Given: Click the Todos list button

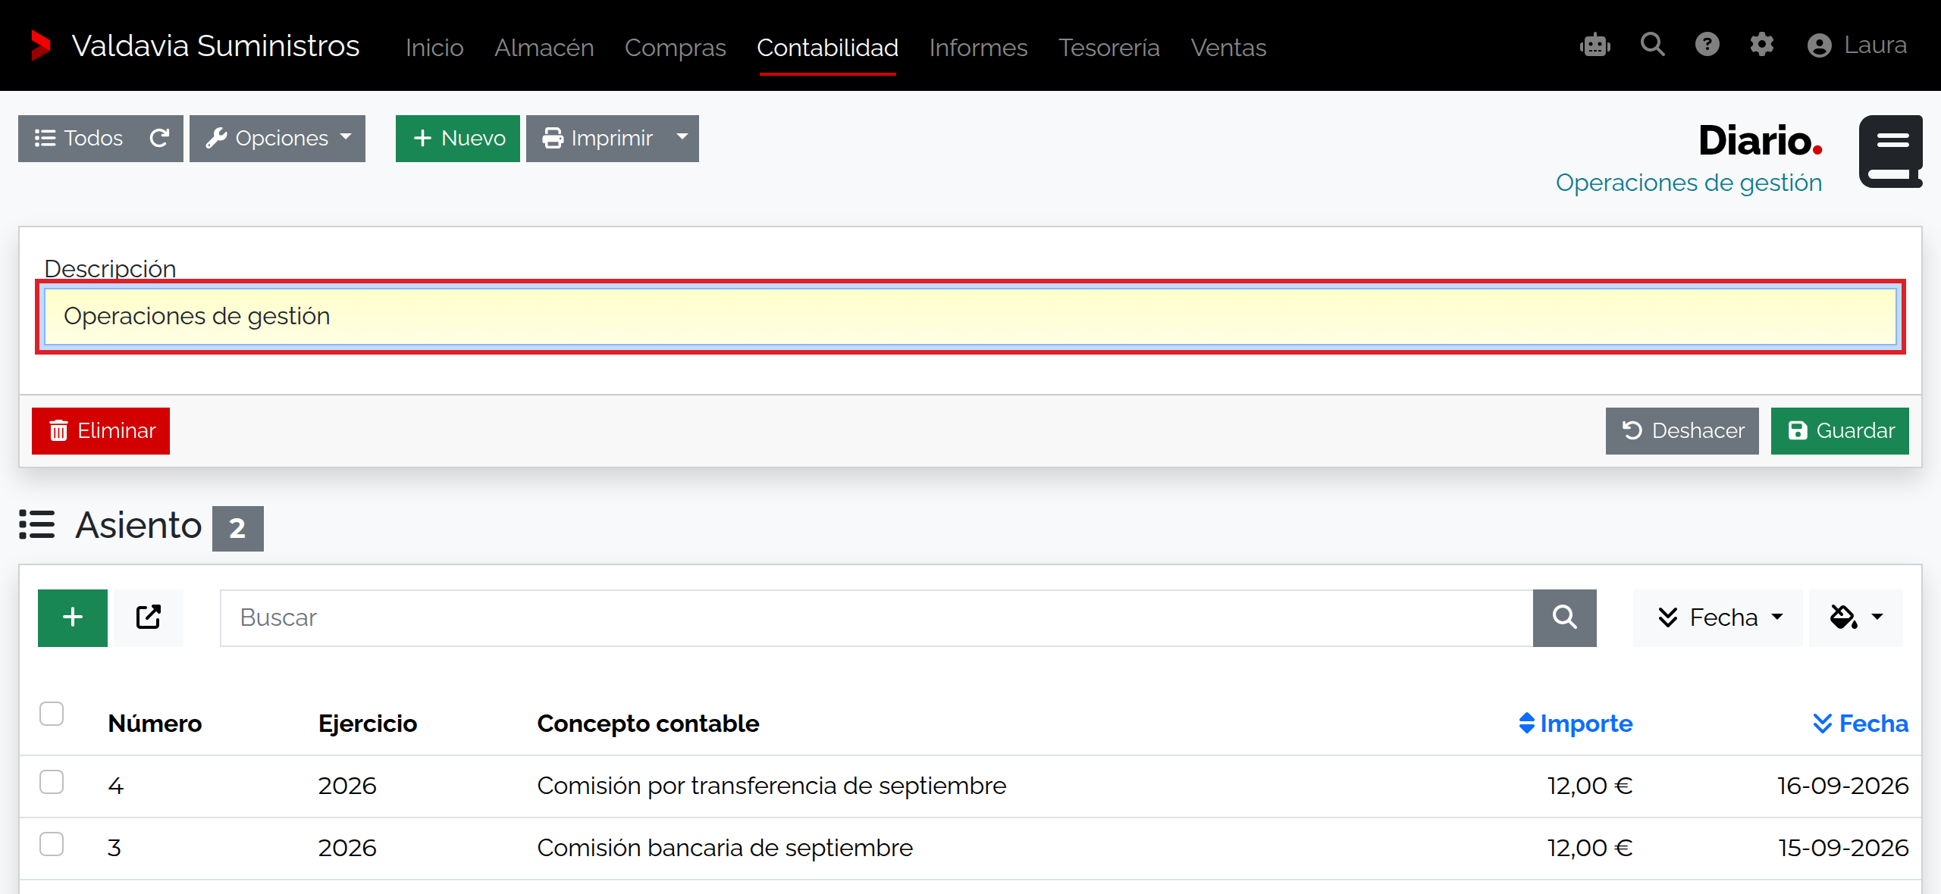Looking at the screenshot, I should 79,138.
